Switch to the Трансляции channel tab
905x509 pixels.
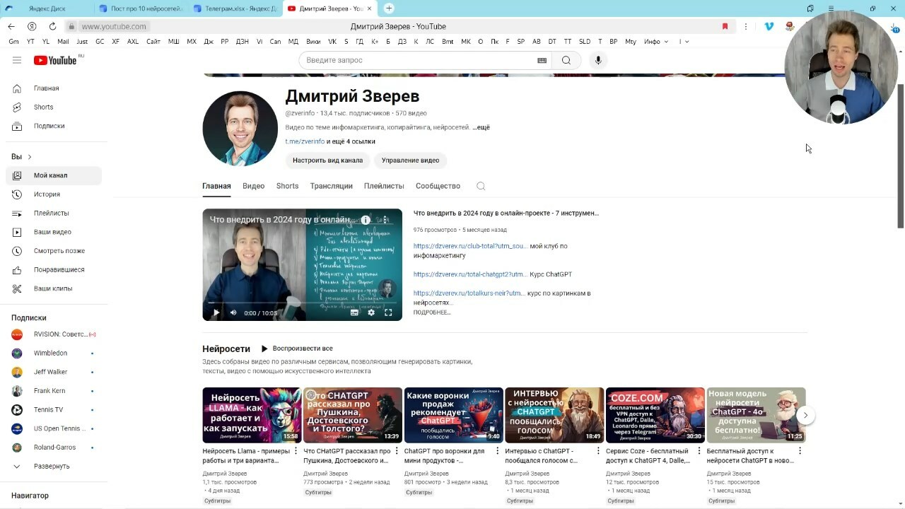pos(331,186)
